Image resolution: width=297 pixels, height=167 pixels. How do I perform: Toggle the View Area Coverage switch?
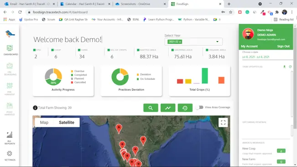tap(199, 107)
